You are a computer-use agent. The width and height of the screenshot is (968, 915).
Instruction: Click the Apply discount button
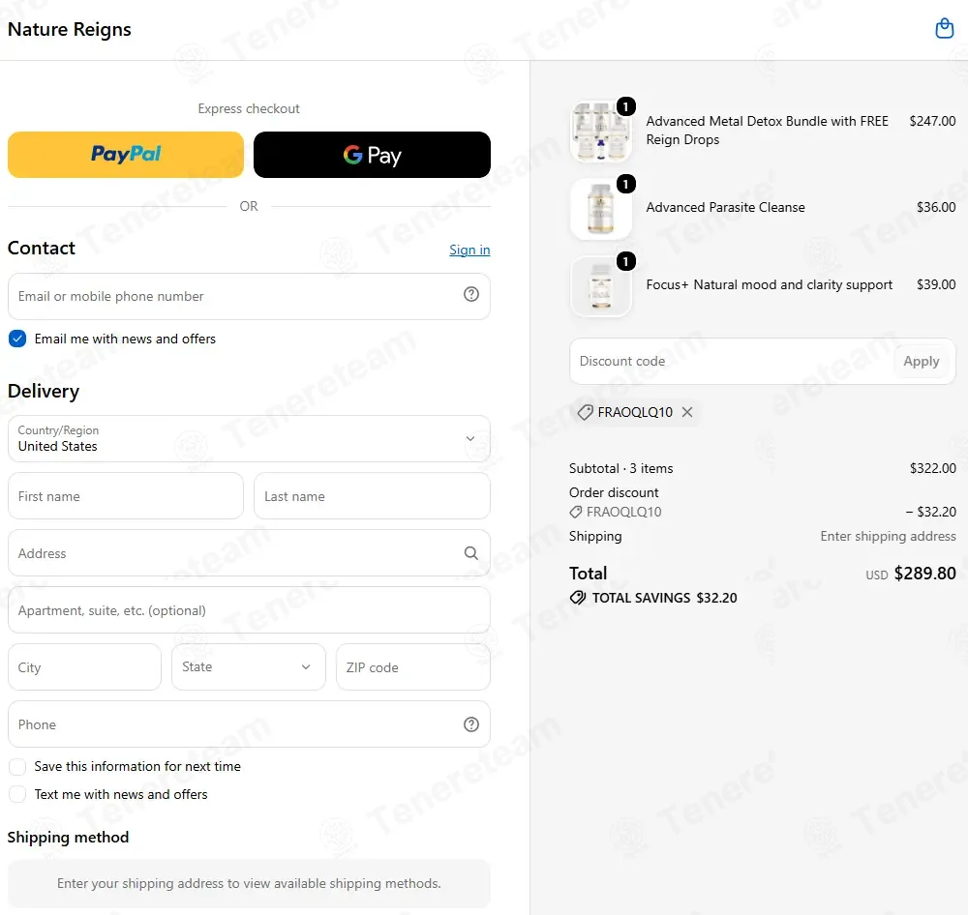(x=922, y=362)
